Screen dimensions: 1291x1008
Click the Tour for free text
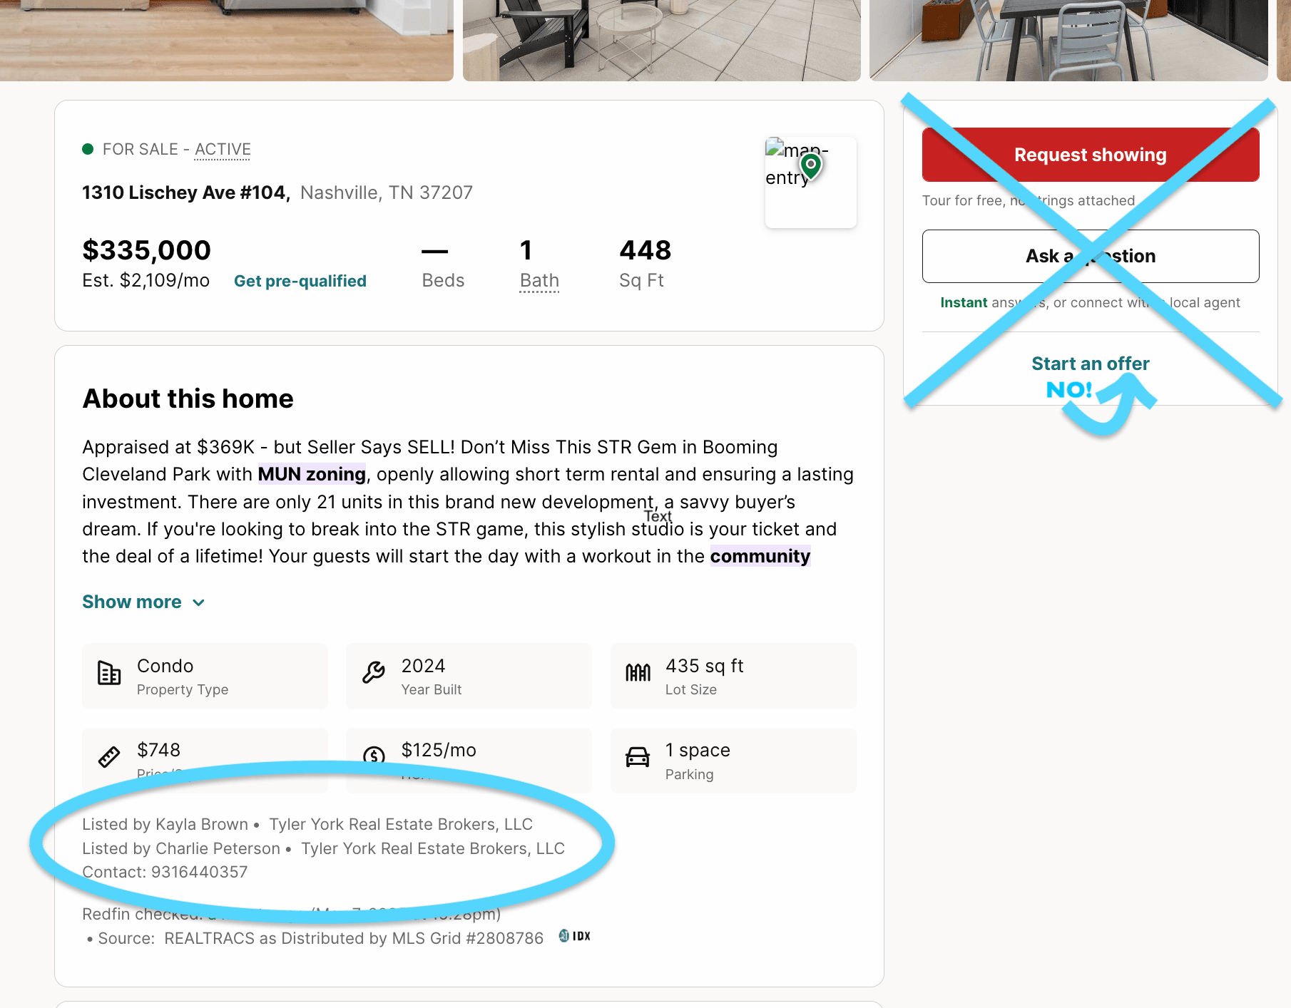tap(1029, 200)
